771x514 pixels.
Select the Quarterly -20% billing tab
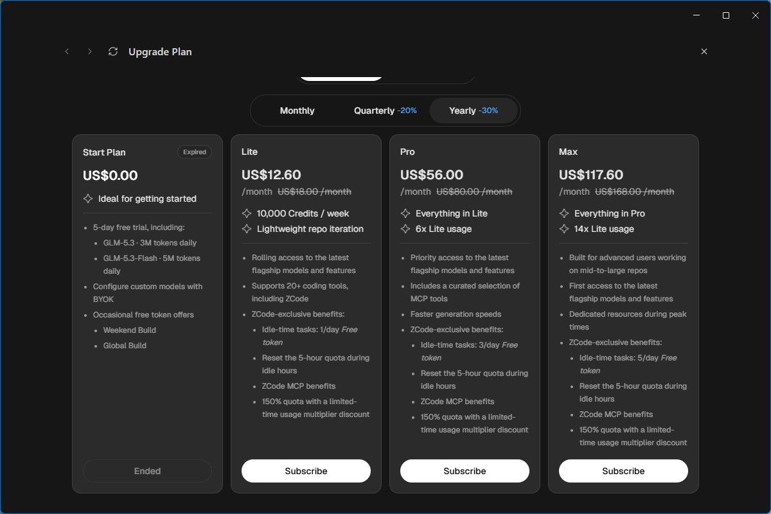[x=385, y=111]
